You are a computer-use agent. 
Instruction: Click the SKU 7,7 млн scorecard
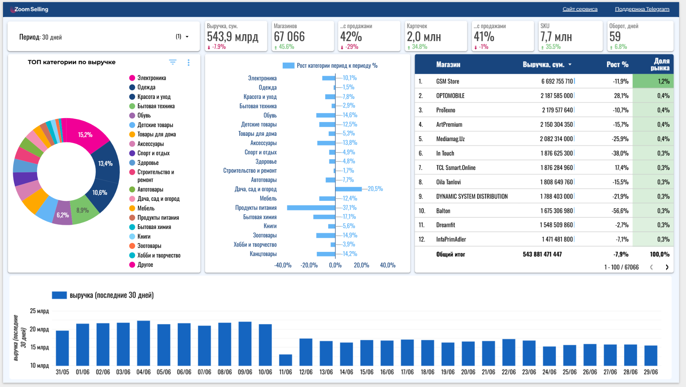(570, 36)
